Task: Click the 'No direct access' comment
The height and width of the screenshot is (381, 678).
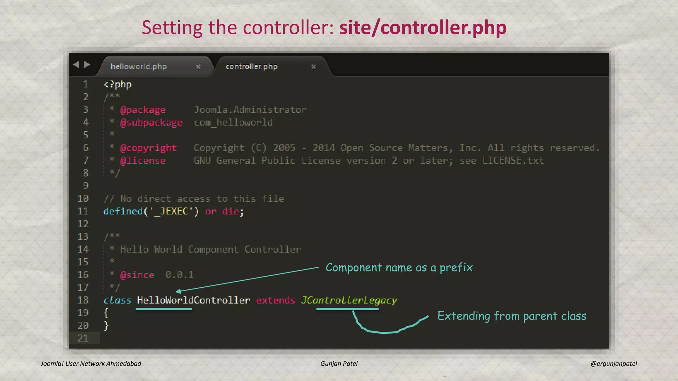Action: (194, 199)
